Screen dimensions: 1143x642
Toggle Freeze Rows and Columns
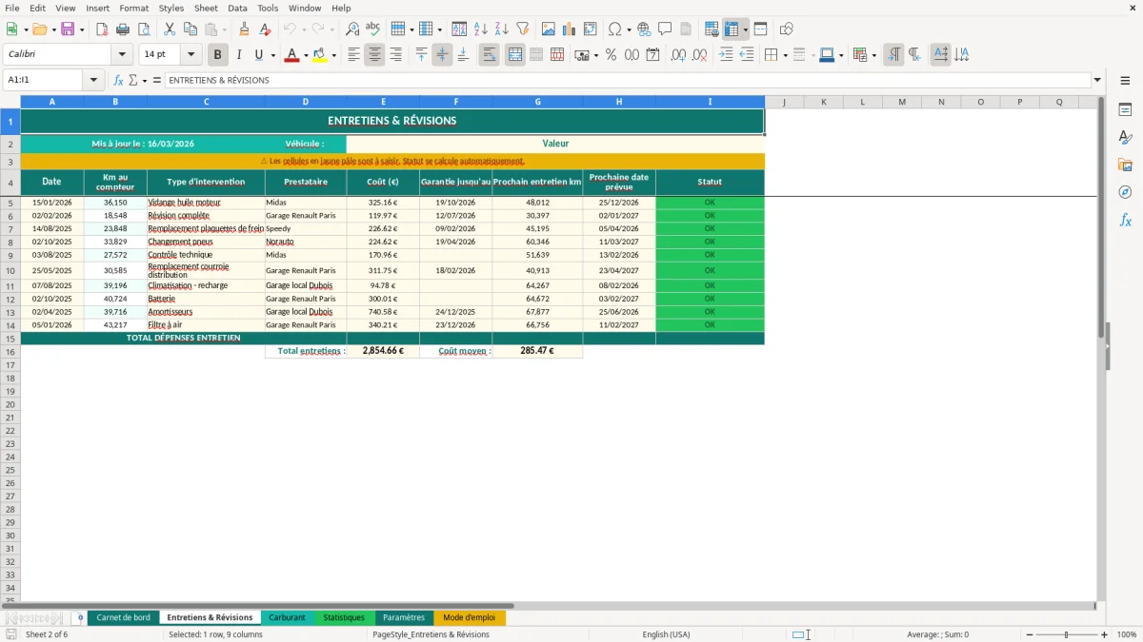[x=732, y=29]
